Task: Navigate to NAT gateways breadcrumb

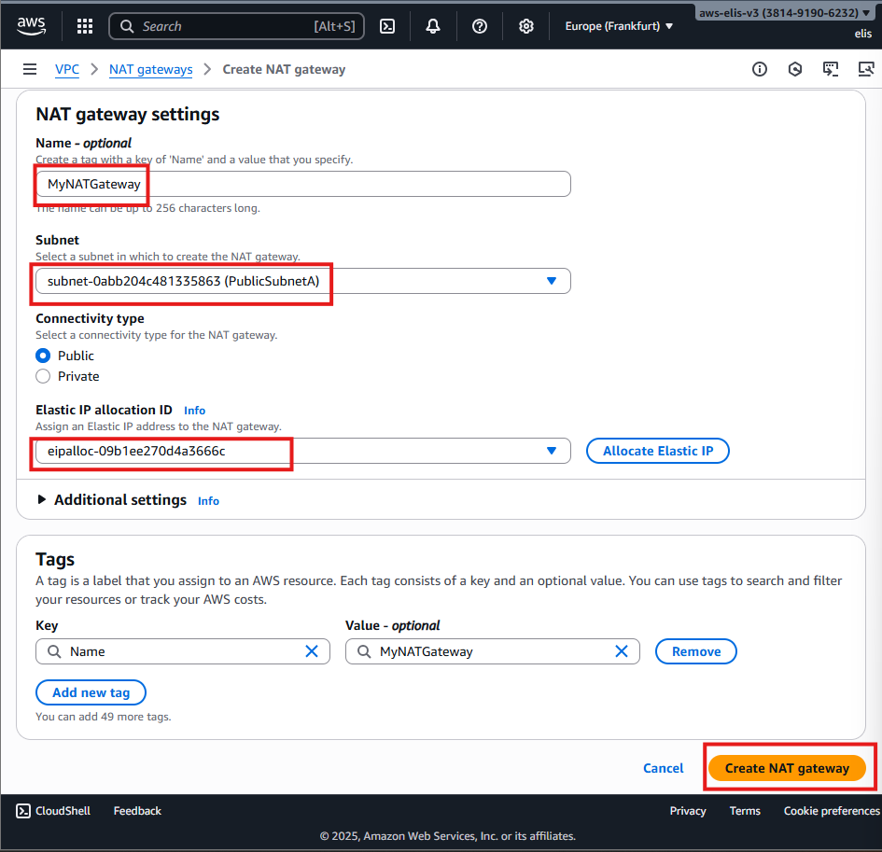Action: tap(150, 70)
